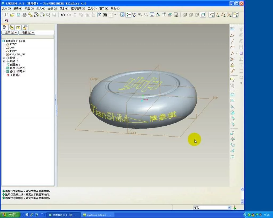The width and height of the screenshot is (273, 218).
Task: Toggle datum planes display
Action: [x=211, y=15]
